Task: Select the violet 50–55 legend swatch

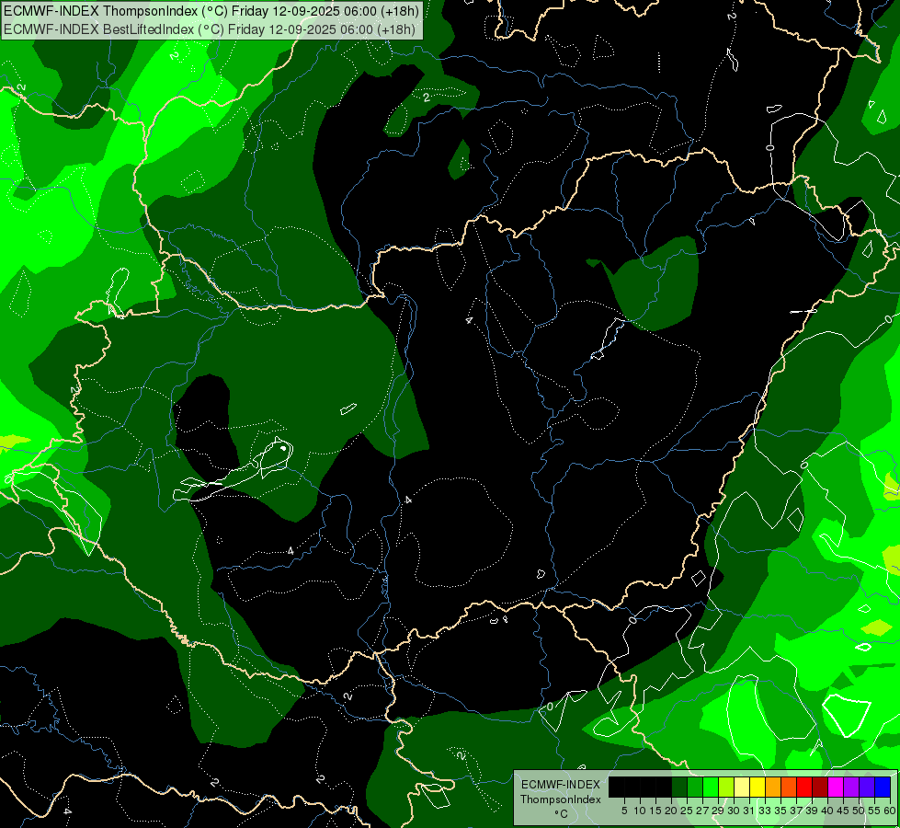Action: pyautogui.click(x=867, y=787)
